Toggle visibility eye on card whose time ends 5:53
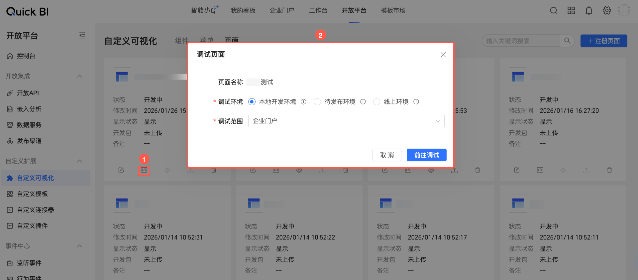 tap(431, 170)
